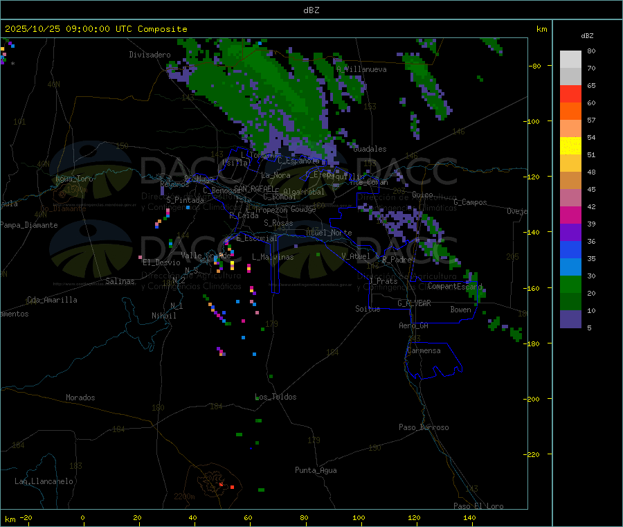Click the 2025/10/25 09:00:00 UTC Composite timestamp

pos(96,29)
